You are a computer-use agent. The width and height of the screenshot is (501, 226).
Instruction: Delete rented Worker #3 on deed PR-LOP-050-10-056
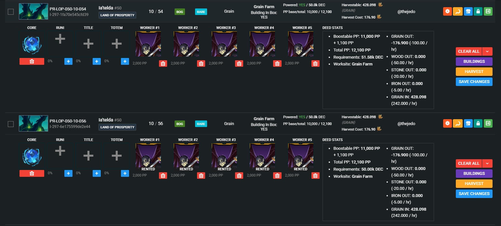(x=239, y=176)
